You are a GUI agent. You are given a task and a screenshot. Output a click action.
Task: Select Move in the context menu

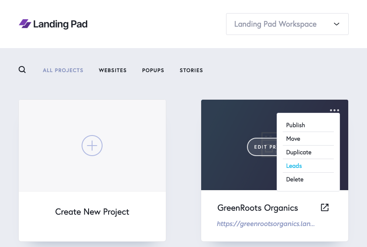pyautogui.click(x=293, y=139)
